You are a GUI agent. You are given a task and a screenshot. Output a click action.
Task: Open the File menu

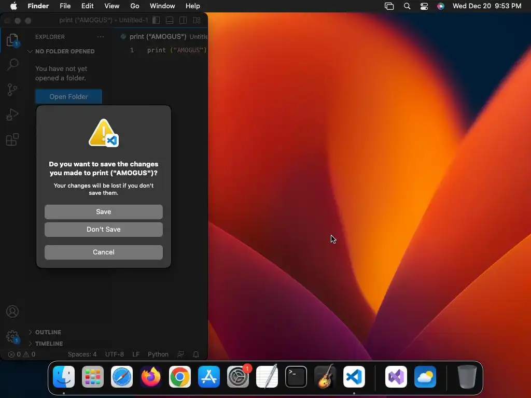[65, 6]
